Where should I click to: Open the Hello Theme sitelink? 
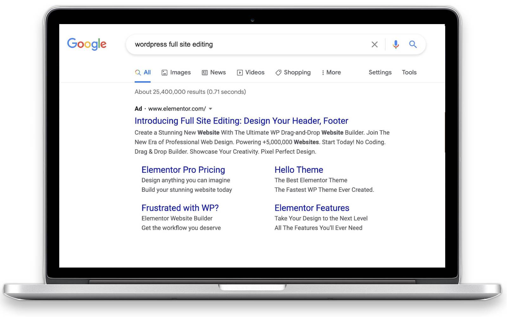coord(299,170)
